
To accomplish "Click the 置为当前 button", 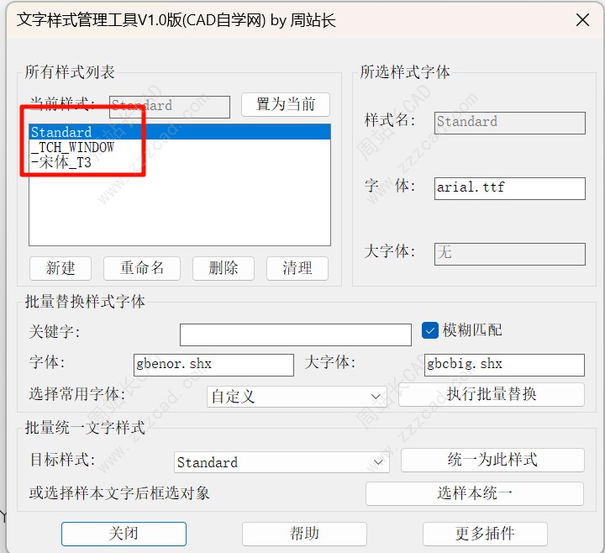I will point(285,104).
